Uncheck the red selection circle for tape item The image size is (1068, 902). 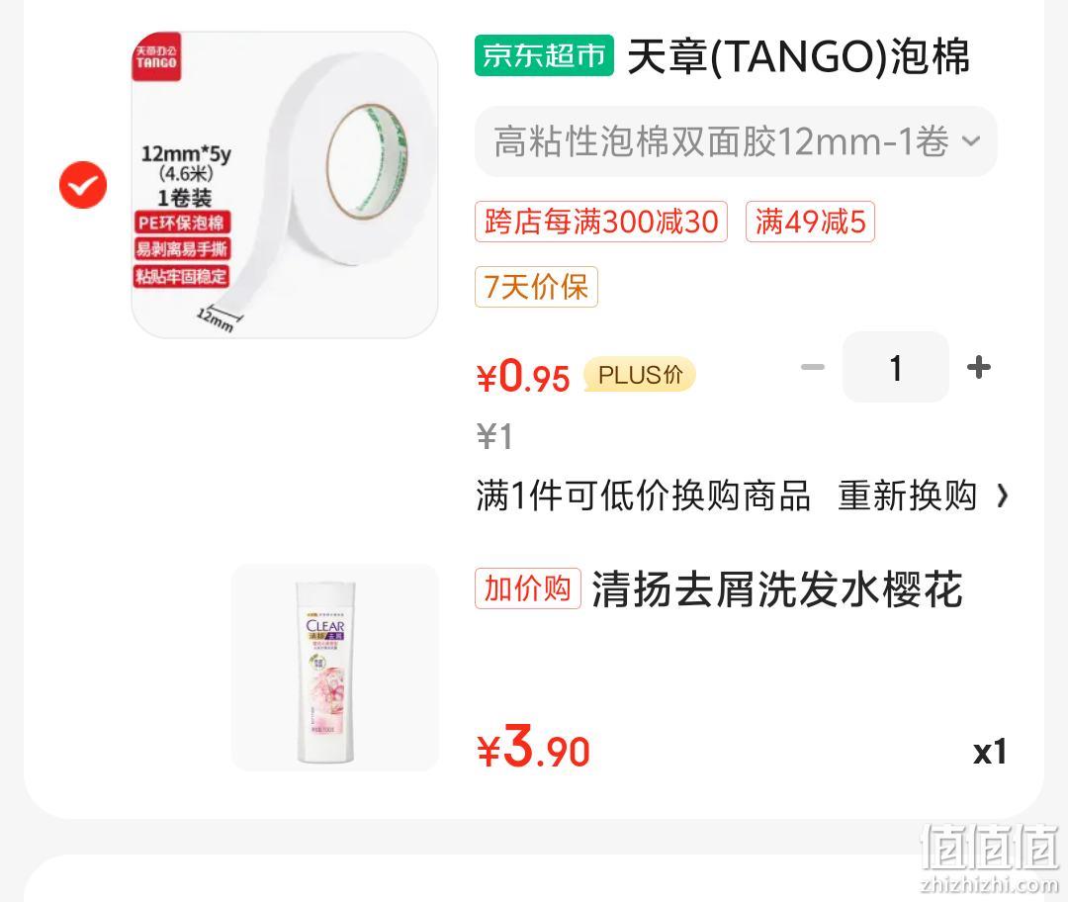tap(83, 185)
